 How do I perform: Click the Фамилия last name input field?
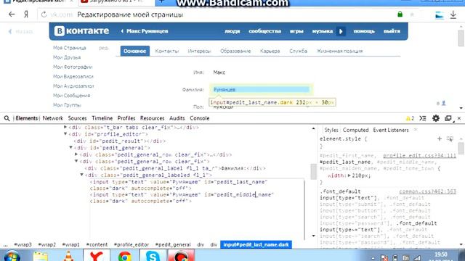(x=261, y=89)
